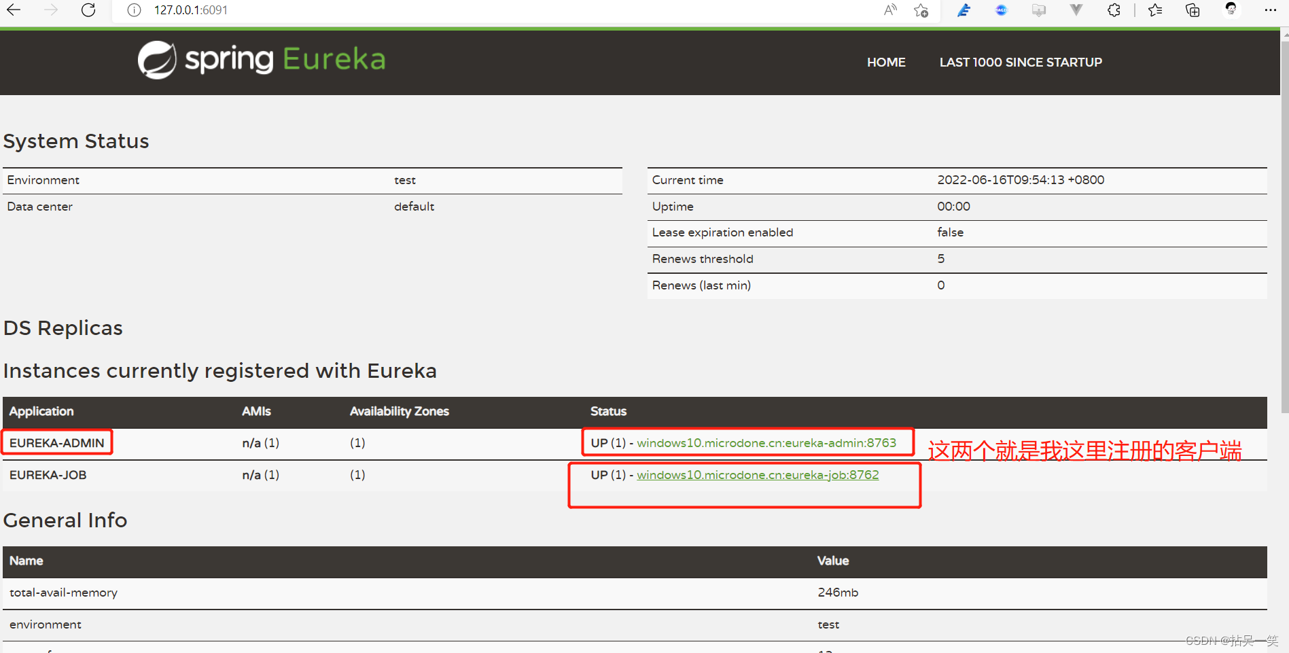Click the Availability Zones column header
The height and width of the screenshot is (653, 1289).
pos(399,411)
